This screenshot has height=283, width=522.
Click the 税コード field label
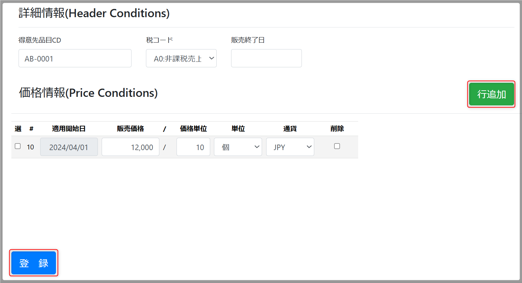pos(159,40)
